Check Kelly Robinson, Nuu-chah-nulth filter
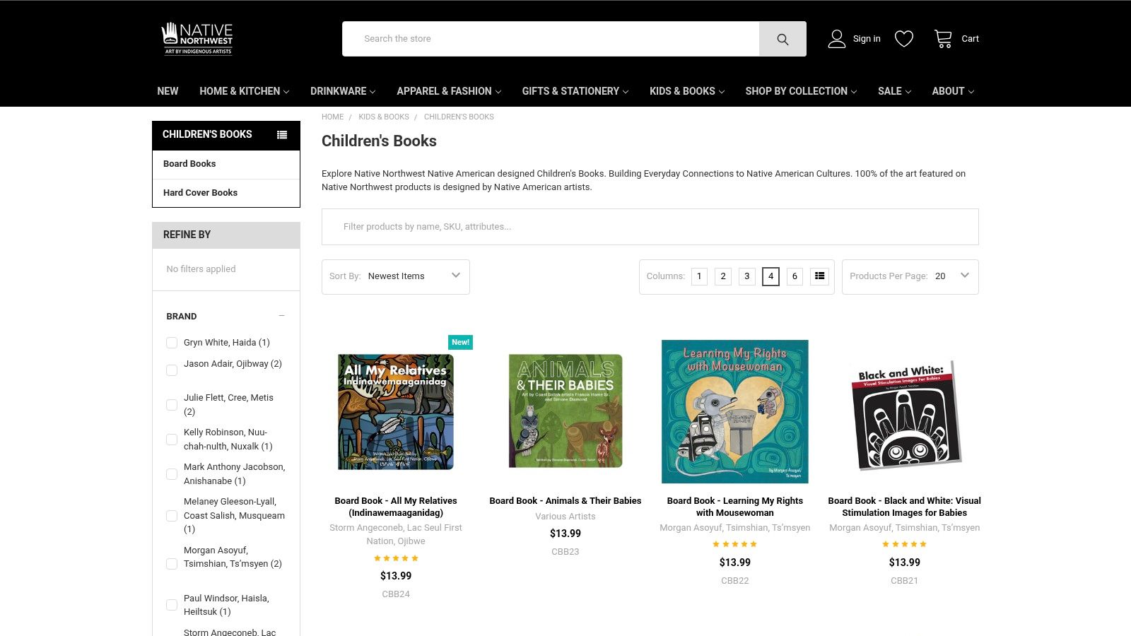1131x636 pixels. [172, 440]
